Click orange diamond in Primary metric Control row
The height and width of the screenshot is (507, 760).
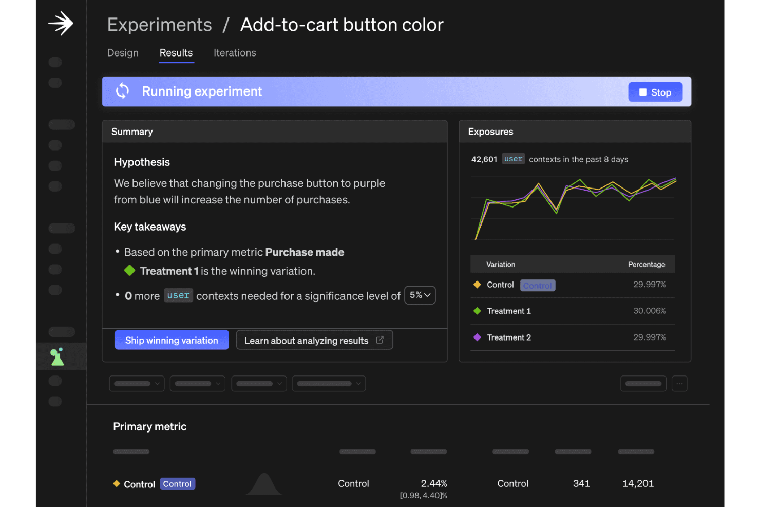pyautogui.click(x=117, y=483)
